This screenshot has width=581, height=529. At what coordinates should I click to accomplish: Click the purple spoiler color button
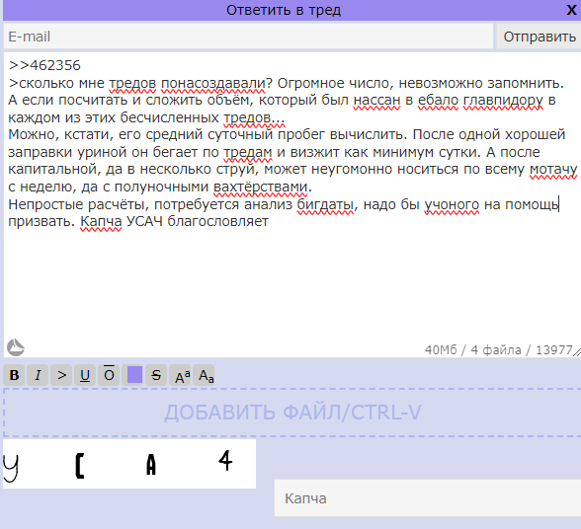(x=134, y=375)
